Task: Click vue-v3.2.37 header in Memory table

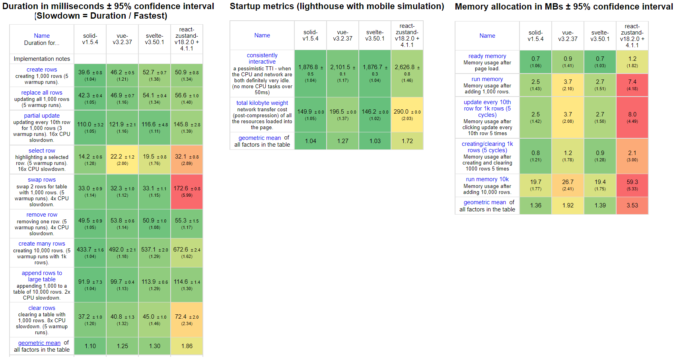Action: coord(568,36)
